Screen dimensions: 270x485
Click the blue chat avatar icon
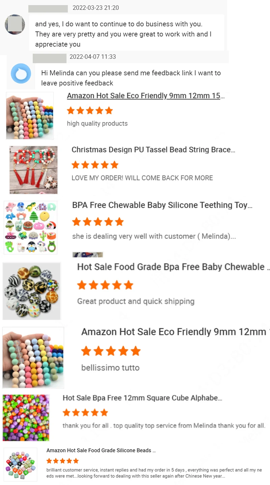[x=21, y=74]
